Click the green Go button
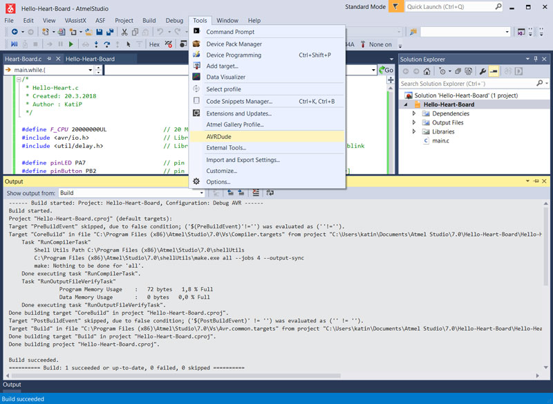 pyautogui.click(x=386, y=70)
